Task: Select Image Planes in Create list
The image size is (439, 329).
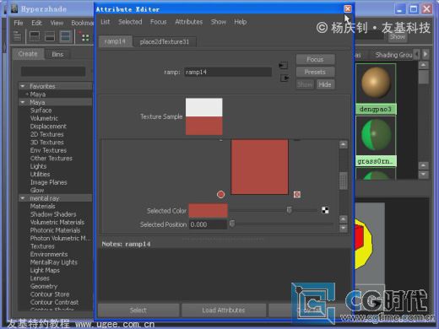Action: pos(48,182)
